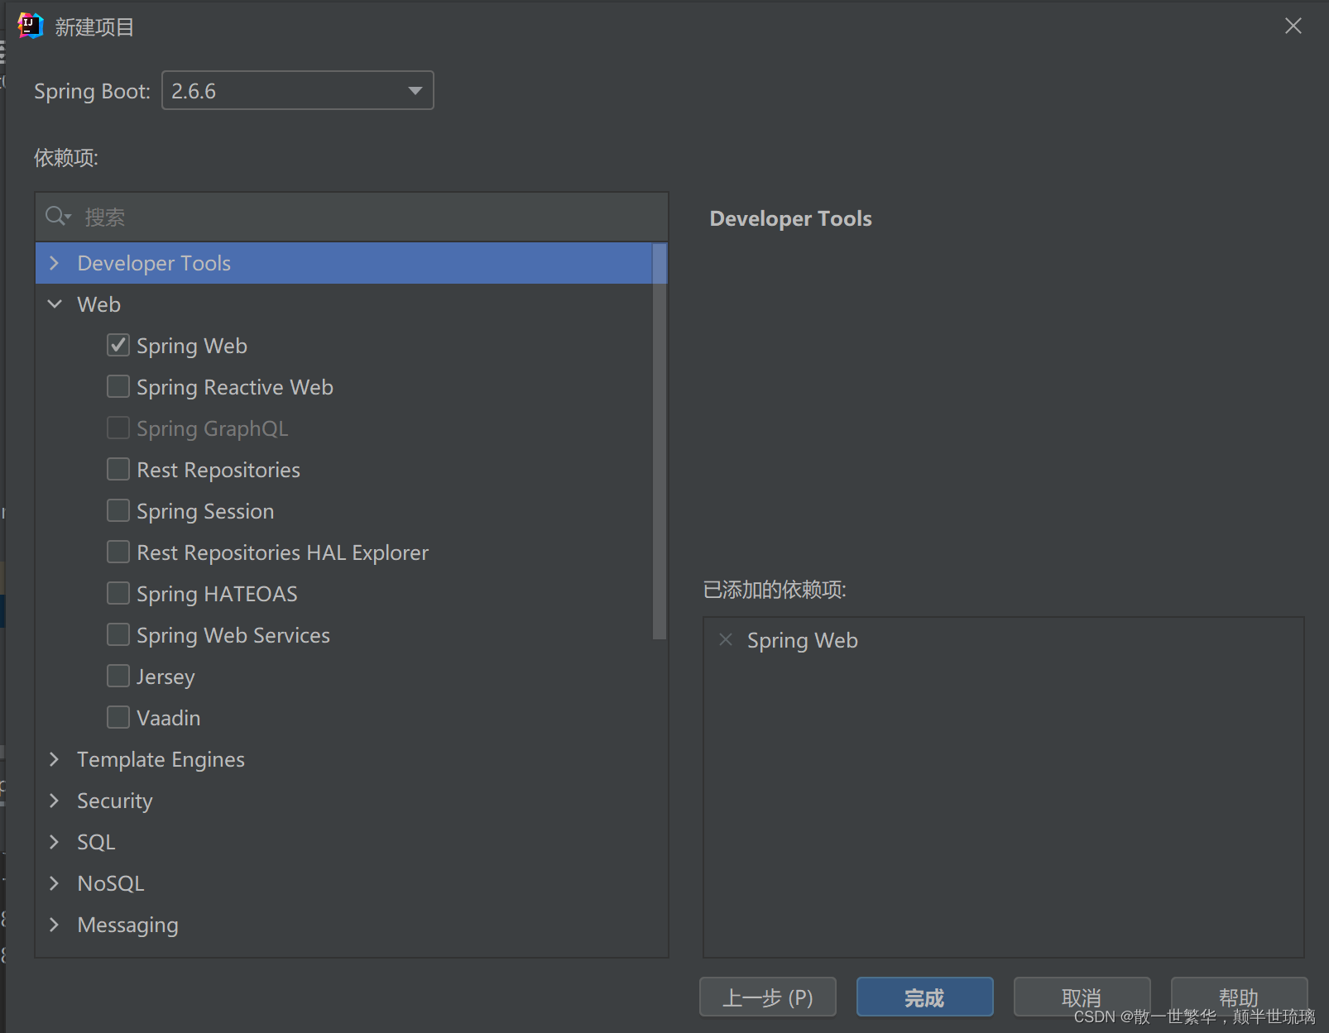Screen dimensions: 1329x1033
Task: Remove Spring Web from added dependencies
Action: 726,639
